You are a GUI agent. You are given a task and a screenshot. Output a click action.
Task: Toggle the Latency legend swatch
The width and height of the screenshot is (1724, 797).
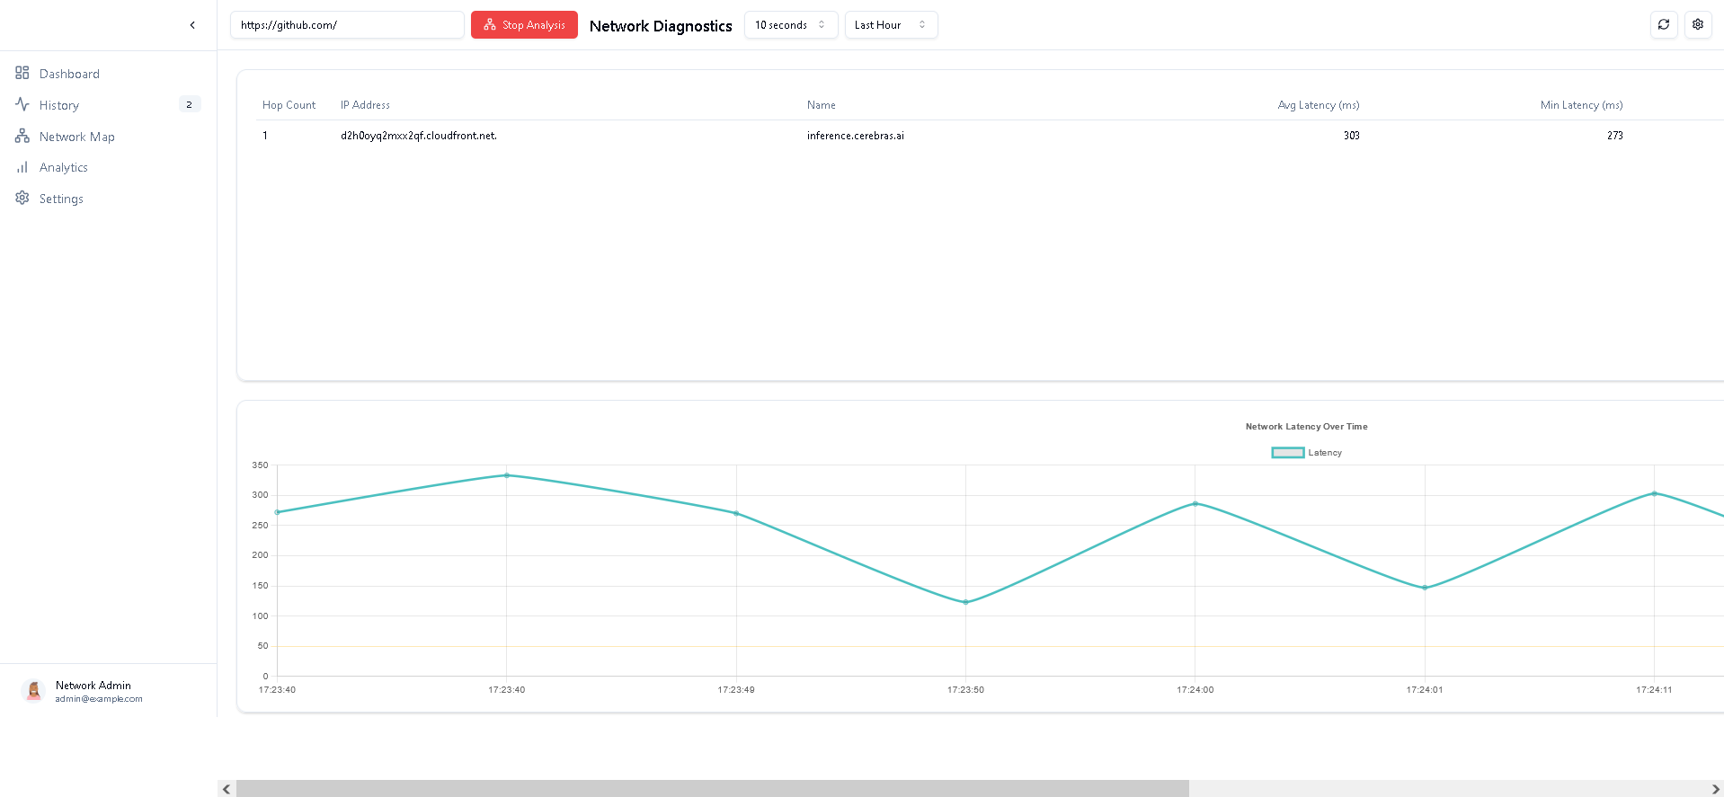coord(1287,453)
